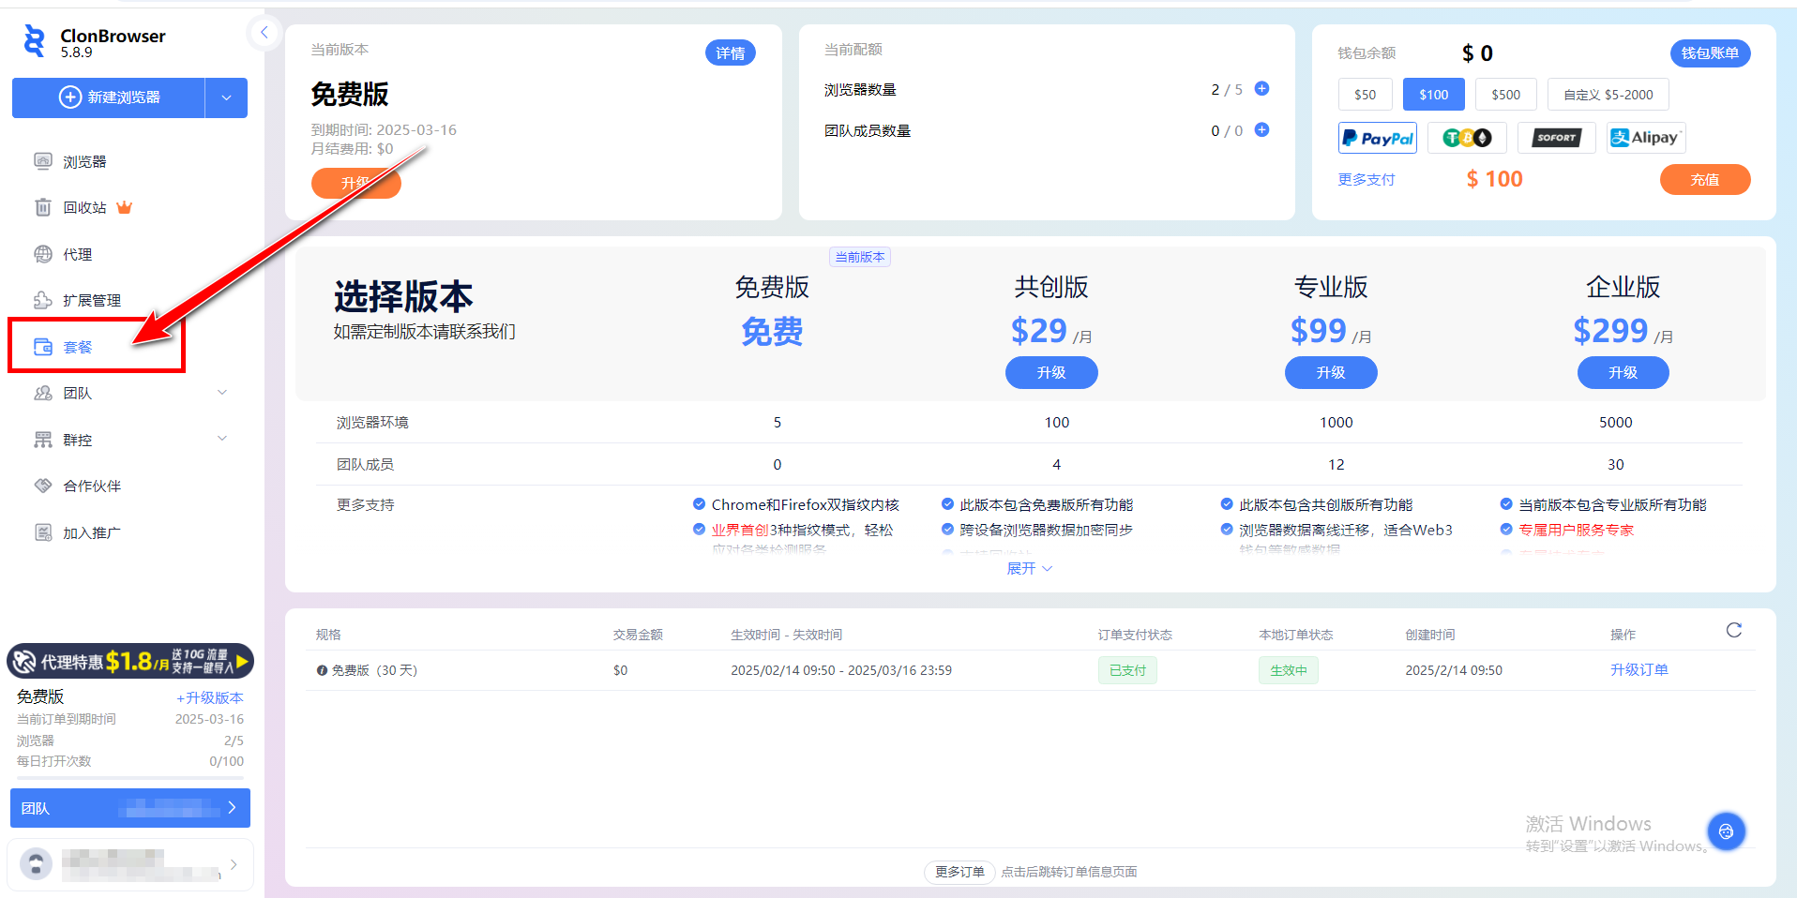Expand the 团队 chevron in the sidebar
Image resolution: width=1797 pixels, height=898 pixels.
pos(222,393)
